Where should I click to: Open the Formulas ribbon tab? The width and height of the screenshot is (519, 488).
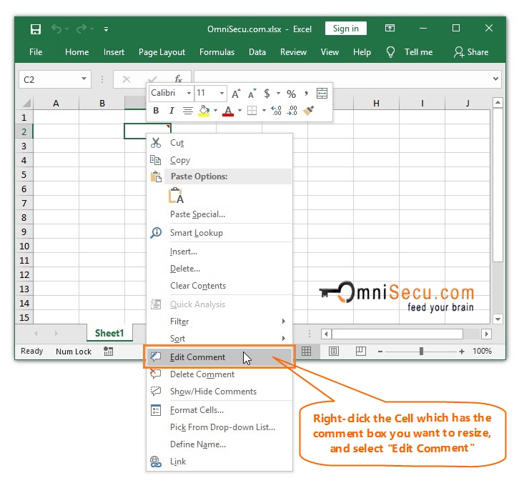pyautogui.click(x=217, y=52)
